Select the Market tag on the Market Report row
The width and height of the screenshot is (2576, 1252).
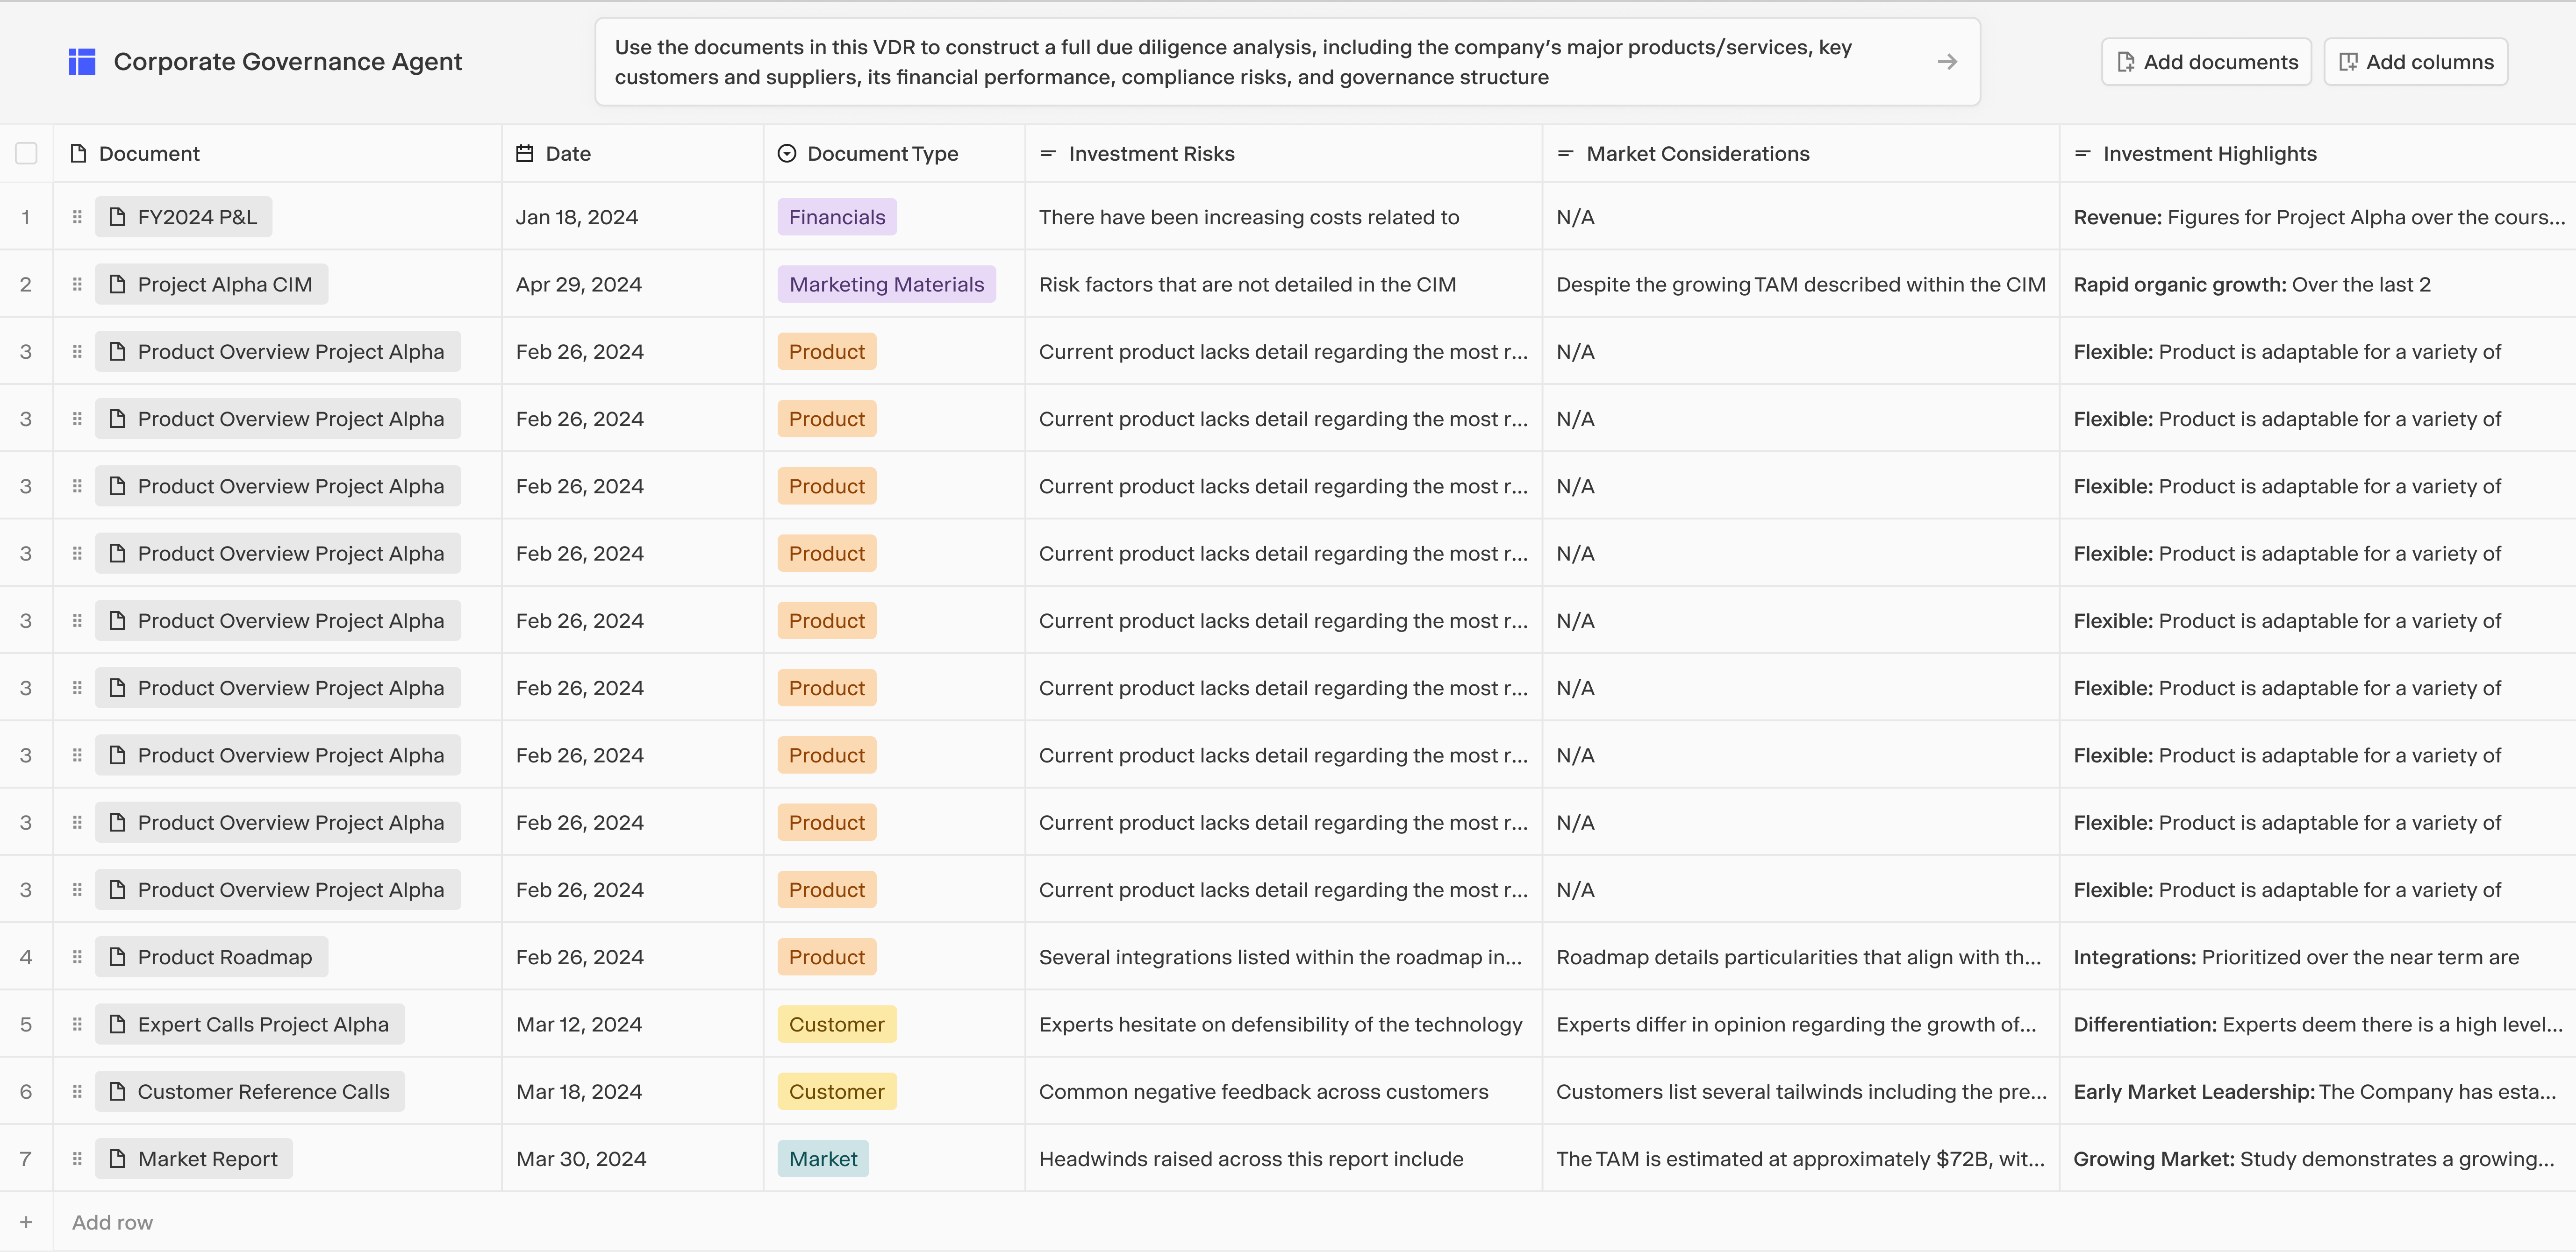822,1158
